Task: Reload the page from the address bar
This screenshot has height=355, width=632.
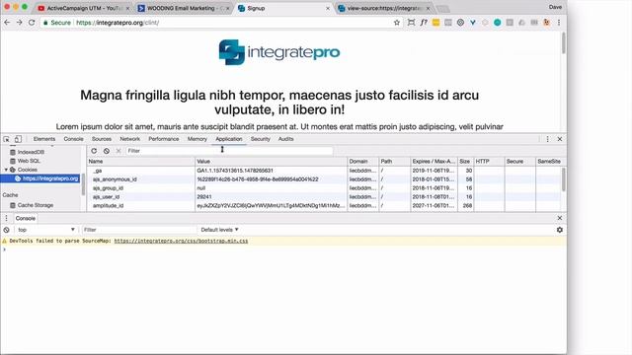Action: click(x=32, y=23)
